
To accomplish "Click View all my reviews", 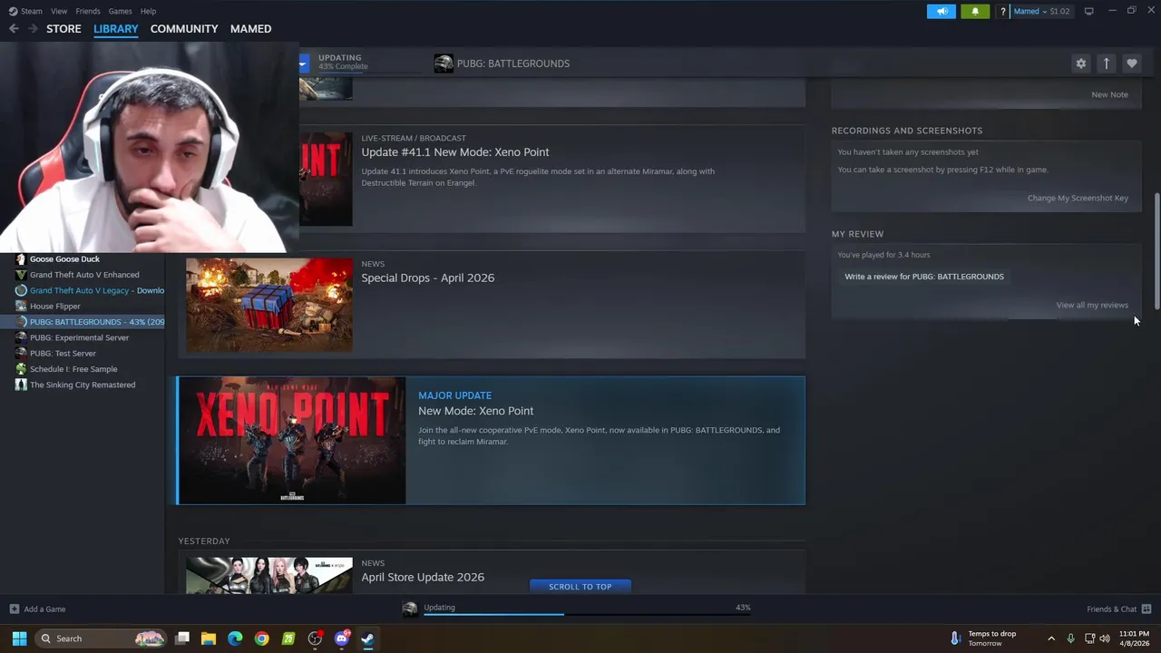I will click(1092, 305).
